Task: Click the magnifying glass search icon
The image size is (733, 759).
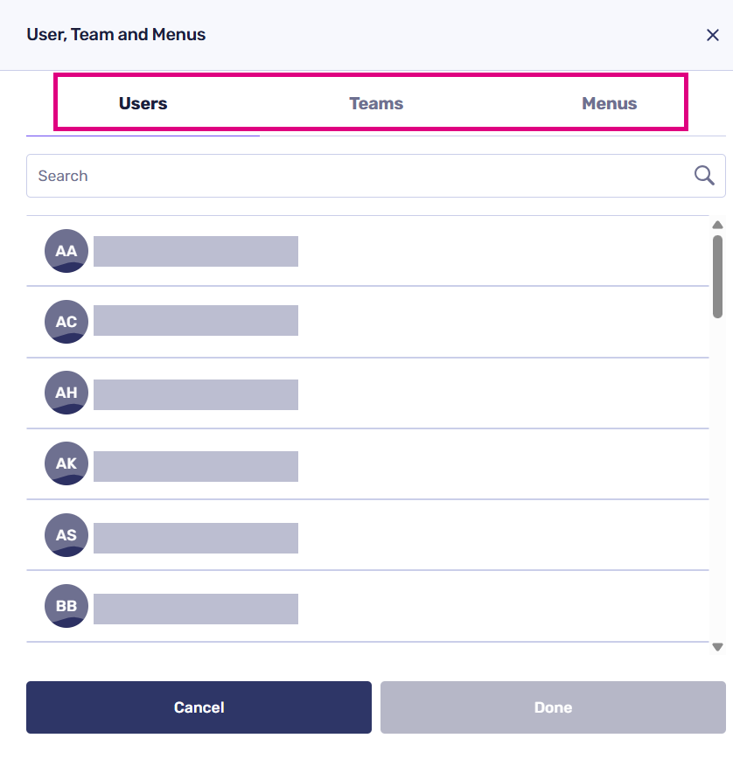Action: tap(704, 176)
